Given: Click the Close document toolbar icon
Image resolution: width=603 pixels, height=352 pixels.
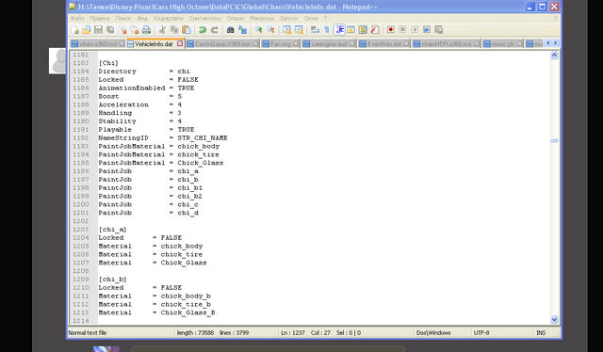Looking at the screenshot, I should click(x=122, y=29).
